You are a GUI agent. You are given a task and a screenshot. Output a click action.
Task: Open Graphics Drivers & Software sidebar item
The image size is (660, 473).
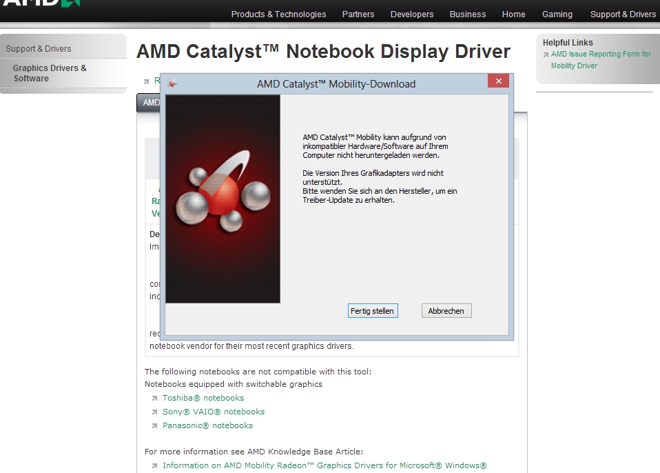(x=50, y=73)
